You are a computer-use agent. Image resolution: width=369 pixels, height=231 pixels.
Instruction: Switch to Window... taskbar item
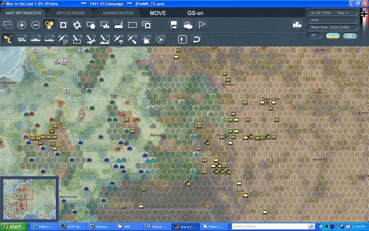tap(101, 227)
